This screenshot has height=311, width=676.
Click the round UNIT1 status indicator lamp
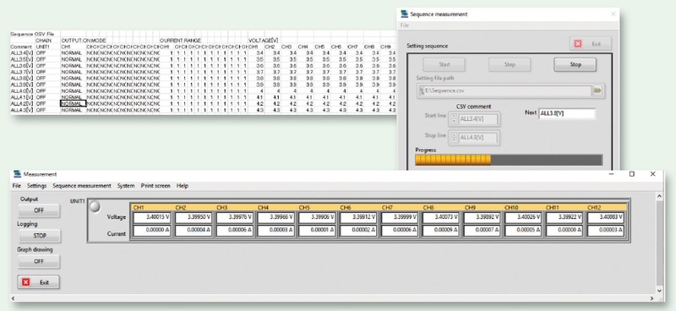(x=95, y=207)
